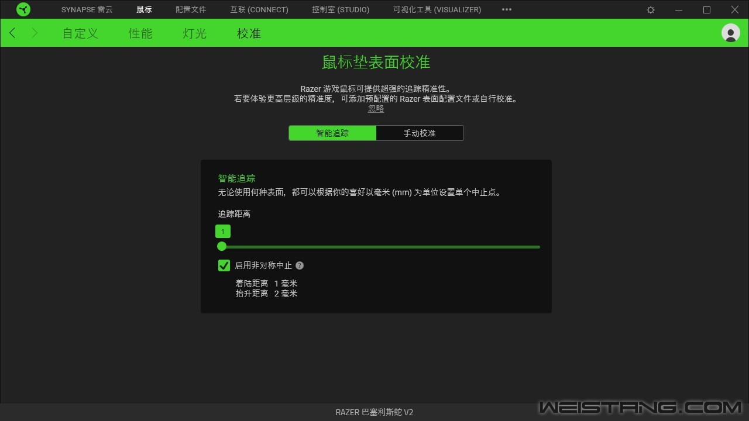This screenshot has width=749, height=421.
Task: Click the 忽略 link
Action: coord(376,109)
